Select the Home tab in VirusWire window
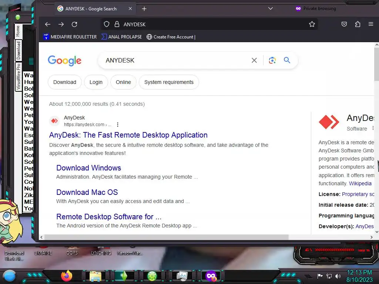Viewport: 379px width, 284px height. (x=18, y=31)
